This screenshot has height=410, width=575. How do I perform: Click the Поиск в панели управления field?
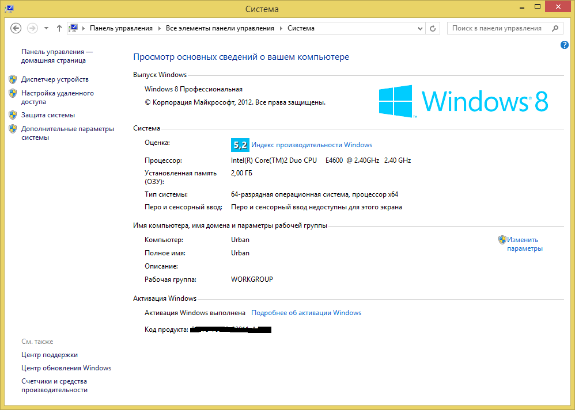pyautogui.click(x=497, y=28)
